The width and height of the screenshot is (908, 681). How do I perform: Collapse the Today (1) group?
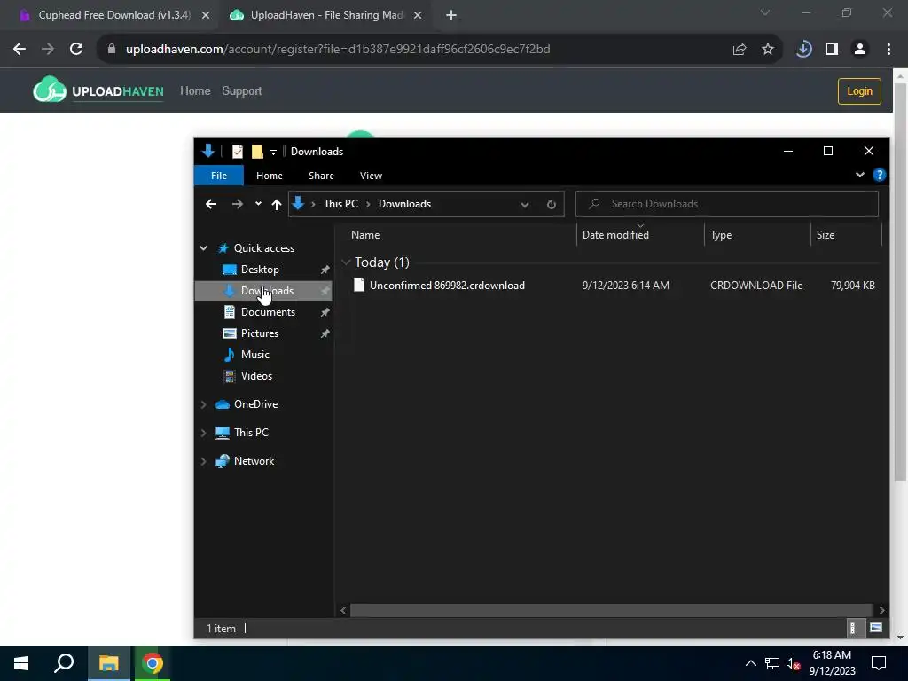pyautogui.click(x=346, y=262)
